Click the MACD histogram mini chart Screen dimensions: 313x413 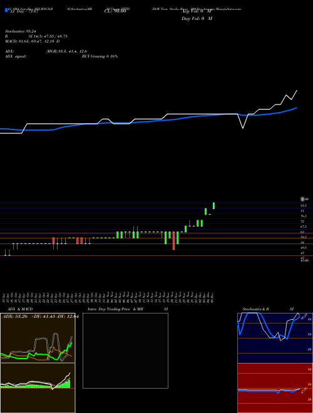tap(38, 388)
